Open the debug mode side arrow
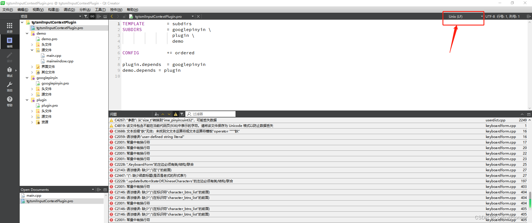 click(16, 70)
